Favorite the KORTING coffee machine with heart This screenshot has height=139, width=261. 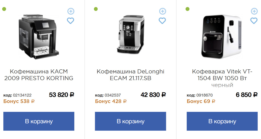pos(71,21)
